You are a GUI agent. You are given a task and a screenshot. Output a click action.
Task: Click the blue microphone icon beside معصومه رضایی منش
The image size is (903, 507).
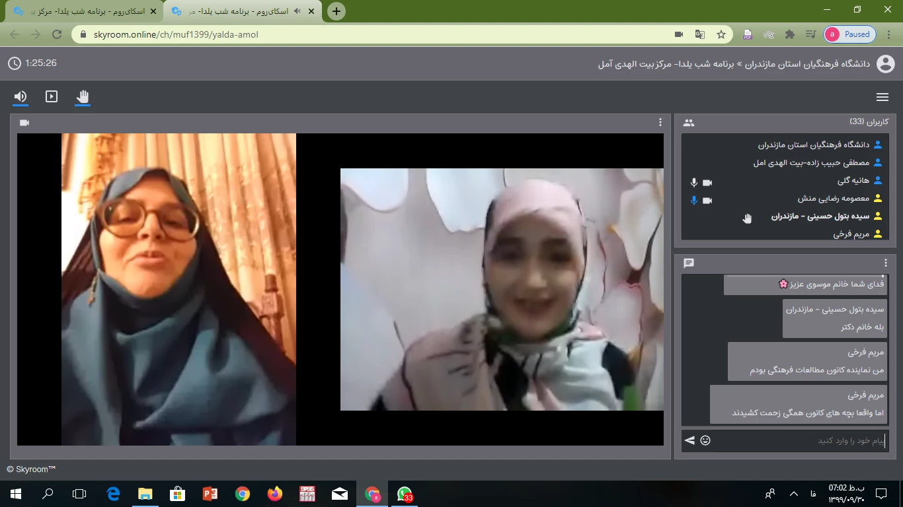click(693, 200)
